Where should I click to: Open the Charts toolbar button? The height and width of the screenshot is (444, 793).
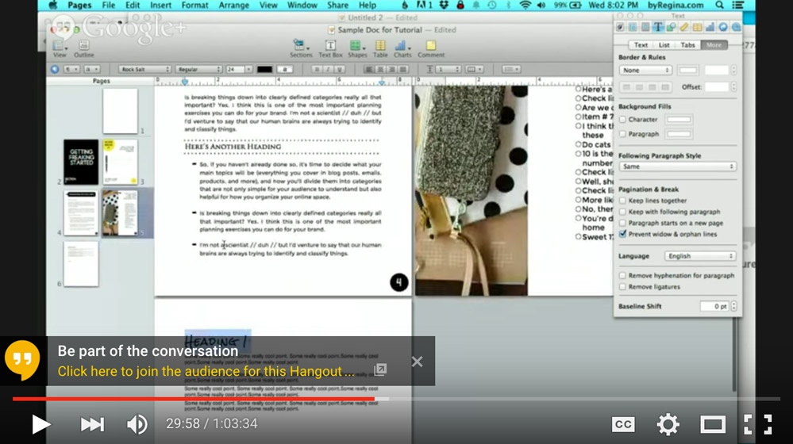coord(402,48)
